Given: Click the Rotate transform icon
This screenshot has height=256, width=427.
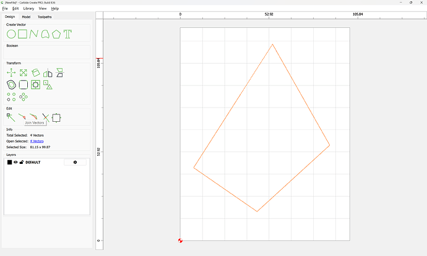Looking at the screenshot, I should point(36,73).
